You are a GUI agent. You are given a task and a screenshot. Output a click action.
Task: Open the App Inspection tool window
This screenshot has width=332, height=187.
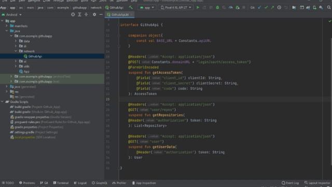coord(144,183)
